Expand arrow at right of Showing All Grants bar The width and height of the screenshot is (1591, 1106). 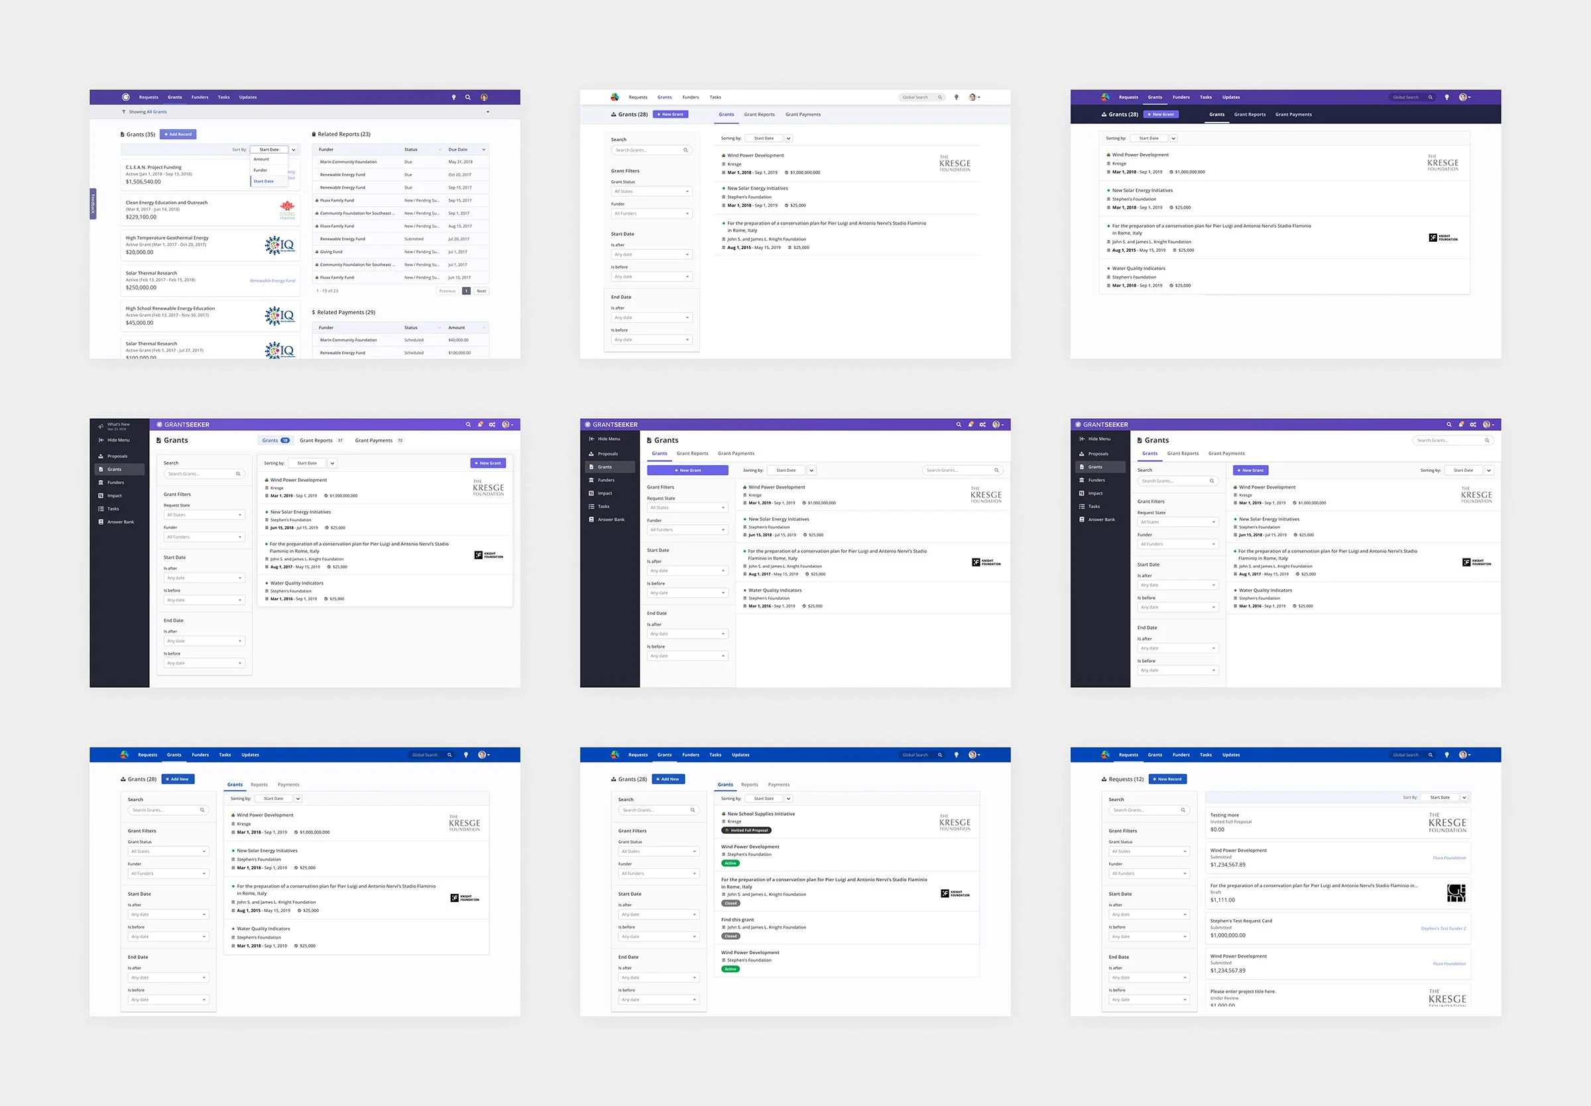[x=488, y=111]
